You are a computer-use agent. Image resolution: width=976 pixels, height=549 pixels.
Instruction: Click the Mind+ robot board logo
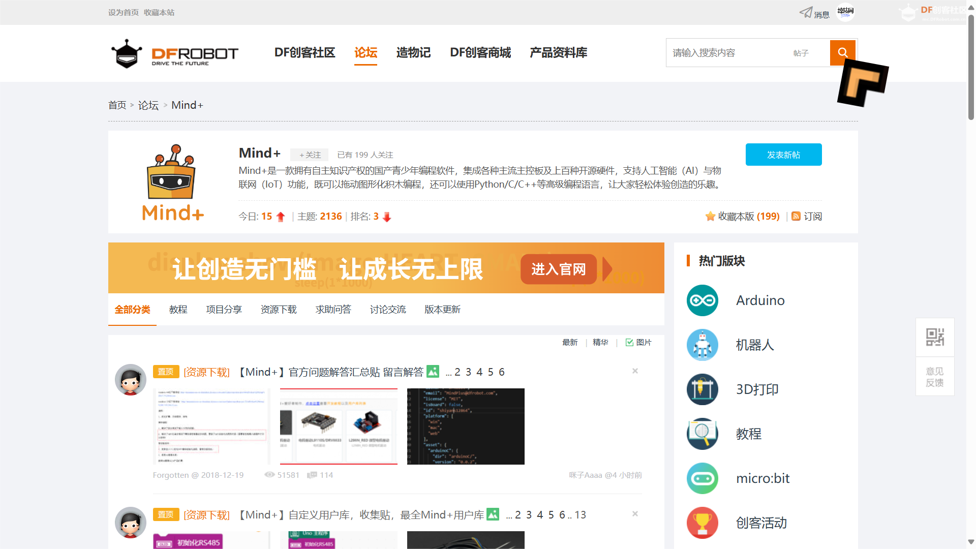click(172, 182)
